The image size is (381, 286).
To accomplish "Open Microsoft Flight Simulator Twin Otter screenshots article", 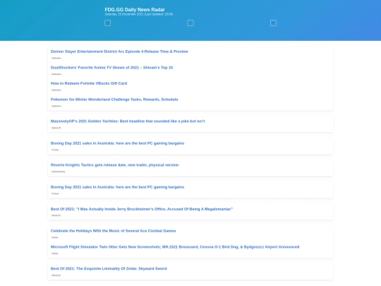I will [x=175, y=247].
